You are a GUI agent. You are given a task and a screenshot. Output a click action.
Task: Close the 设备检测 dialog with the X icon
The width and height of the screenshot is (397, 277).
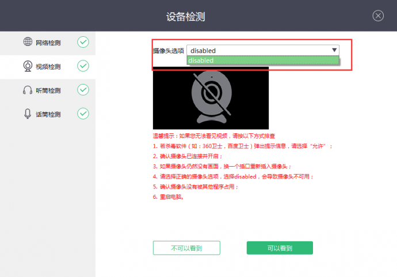tap(378, 16)
